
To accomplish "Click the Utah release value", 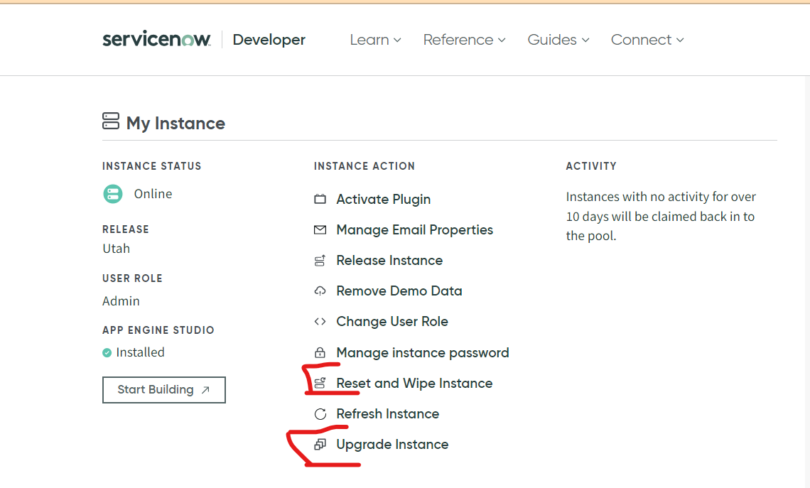I will pyautogui.click(x=117, y=249).
